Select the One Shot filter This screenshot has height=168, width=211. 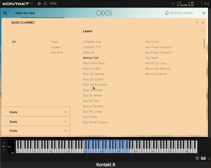point(57,52)
